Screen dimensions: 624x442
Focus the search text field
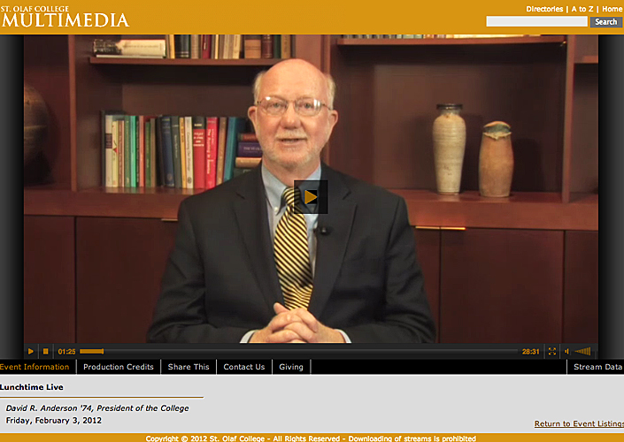click(x=536, y=22)
